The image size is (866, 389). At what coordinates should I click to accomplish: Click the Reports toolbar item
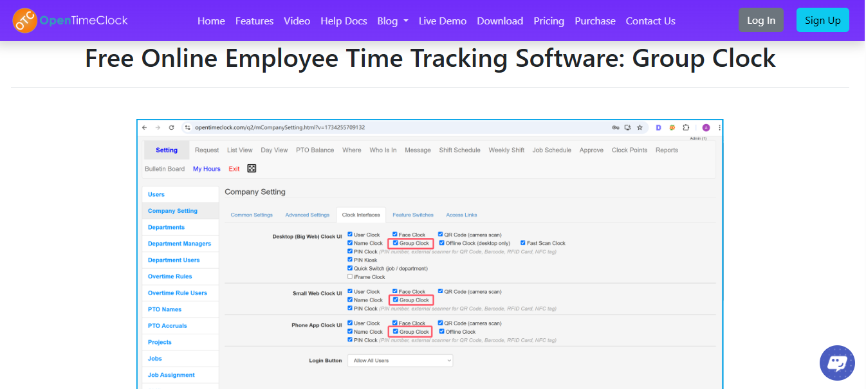(667, 150)
